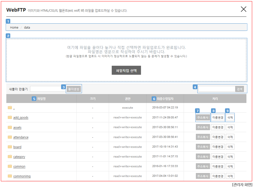The image size is (253, 187).
Task: Click the 크기 column header
Action: (x=93, y=99)
